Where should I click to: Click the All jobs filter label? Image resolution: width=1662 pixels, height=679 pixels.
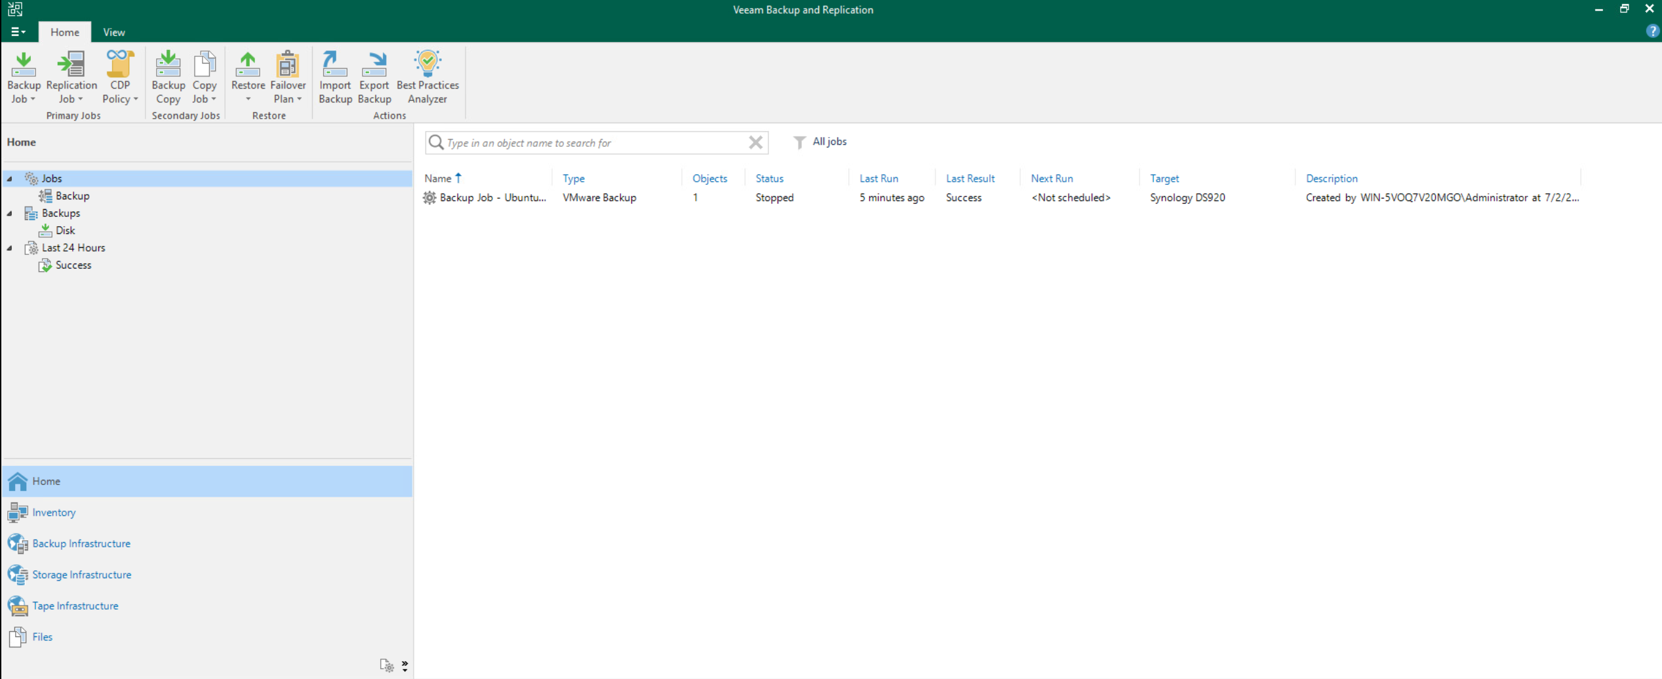click(829, 142)
